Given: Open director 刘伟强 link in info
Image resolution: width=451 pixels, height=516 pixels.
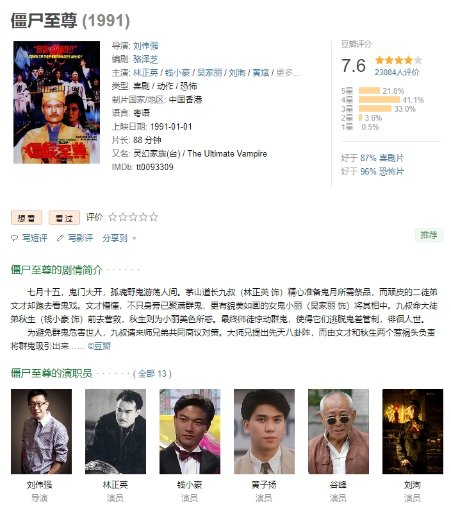Looking at the screenshot, I should (x=146, y=46).
